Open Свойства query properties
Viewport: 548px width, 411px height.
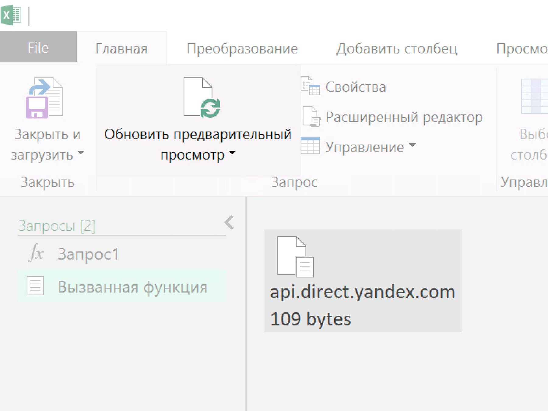(356, 87)
